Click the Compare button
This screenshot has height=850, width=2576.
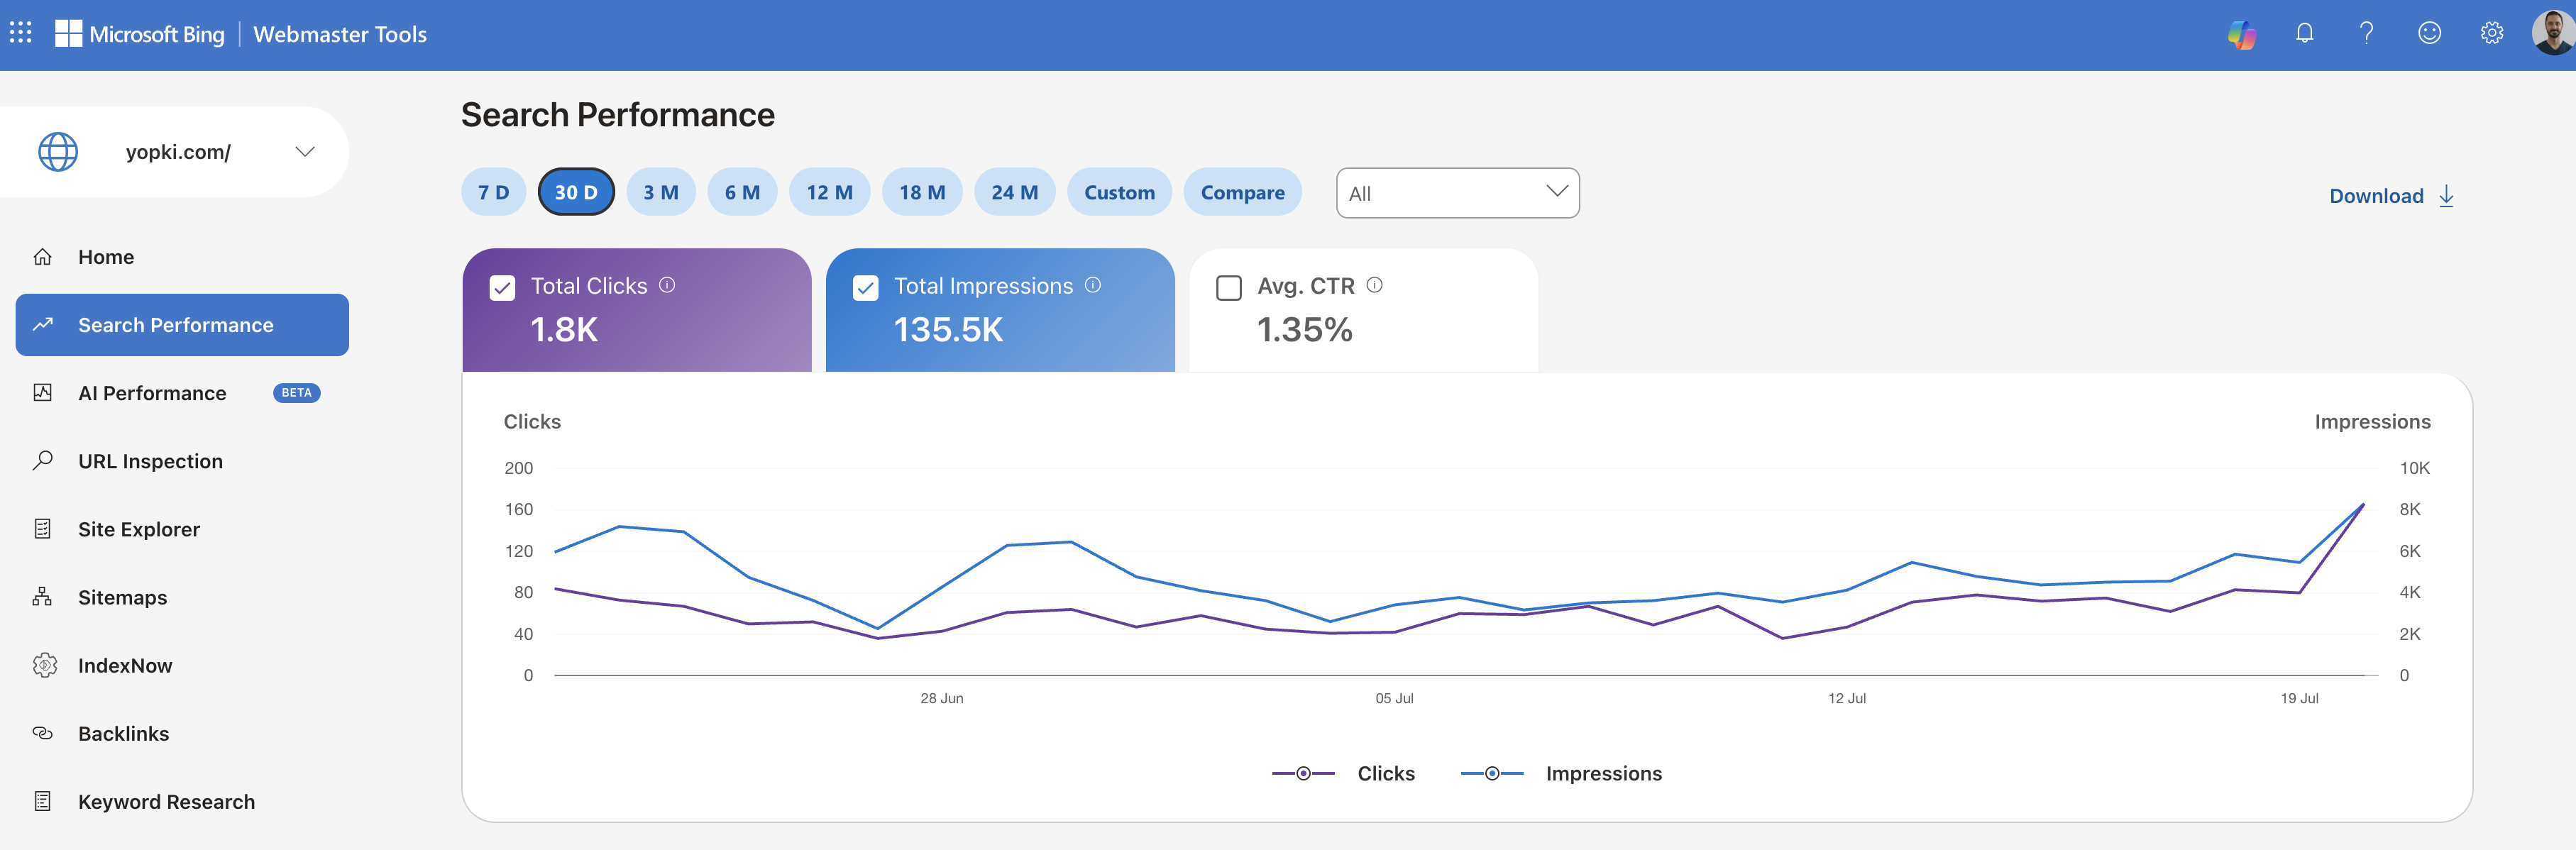1242,192
